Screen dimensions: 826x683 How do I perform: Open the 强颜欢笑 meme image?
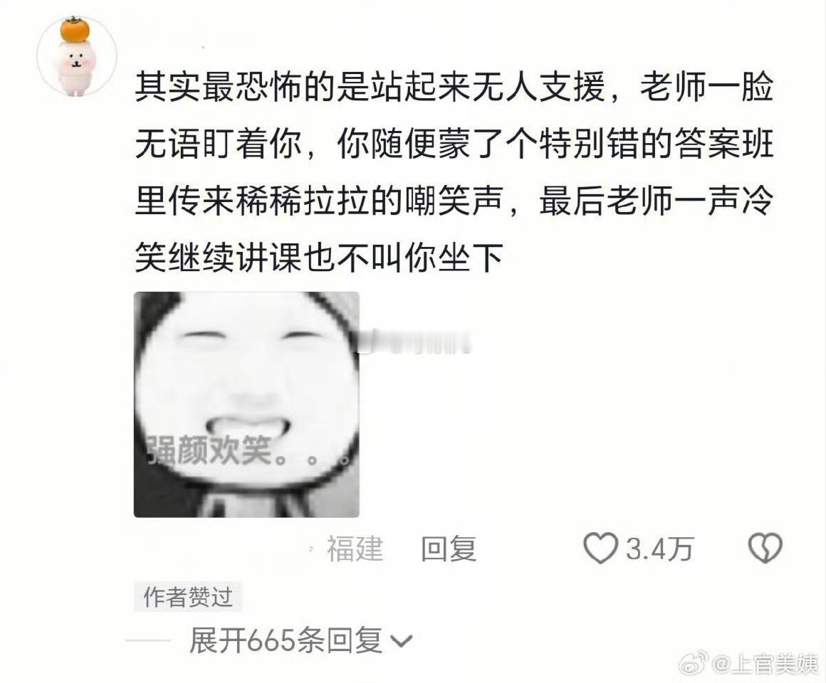(x=246, y=404)
